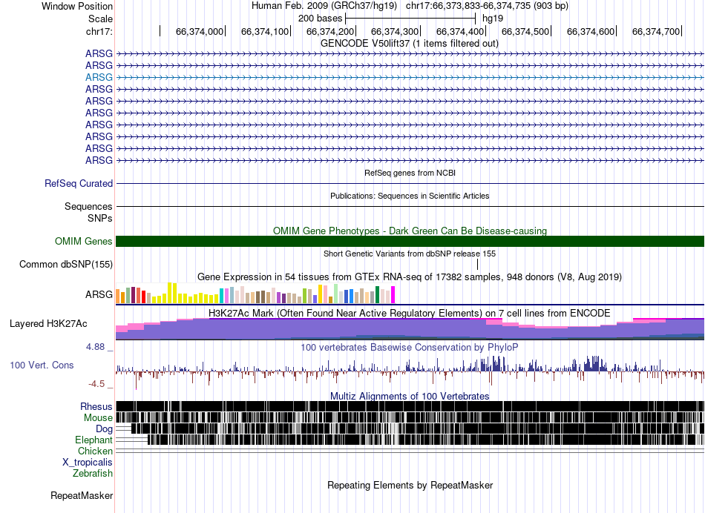Select the Rhesus alignment label
Viewport: 705px width, 513px height.
point(96,406)
